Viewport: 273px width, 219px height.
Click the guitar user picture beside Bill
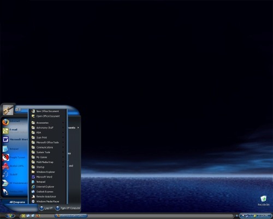8,109
